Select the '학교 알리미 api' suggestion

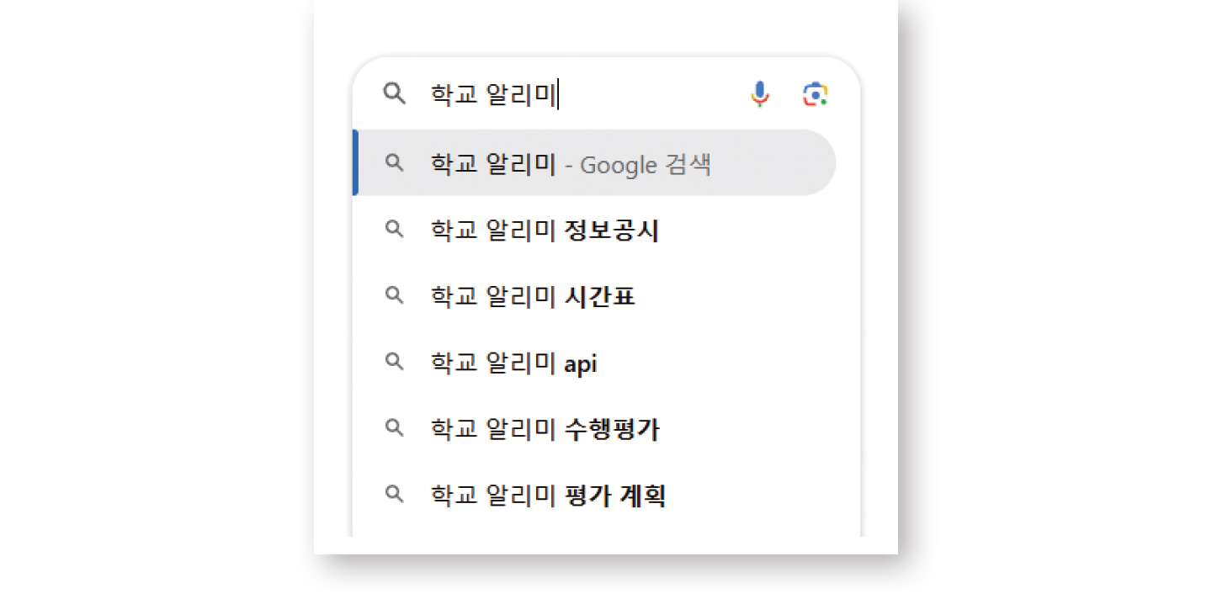click(513, 363)
